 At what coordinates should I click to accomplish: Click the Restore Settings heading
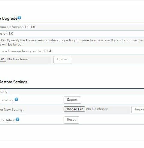point(13,82)
